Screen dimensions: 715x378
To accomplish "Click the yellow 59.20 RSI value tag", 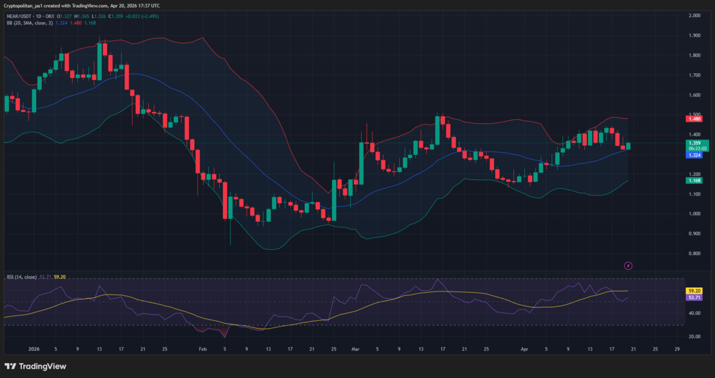I will 694,290.
